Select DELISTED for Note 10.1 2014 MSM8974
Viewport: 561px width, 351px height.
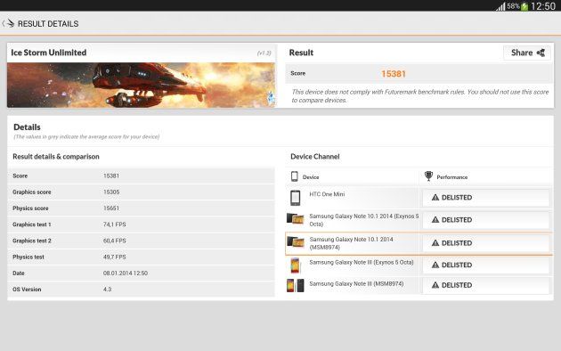coord(486,243)
